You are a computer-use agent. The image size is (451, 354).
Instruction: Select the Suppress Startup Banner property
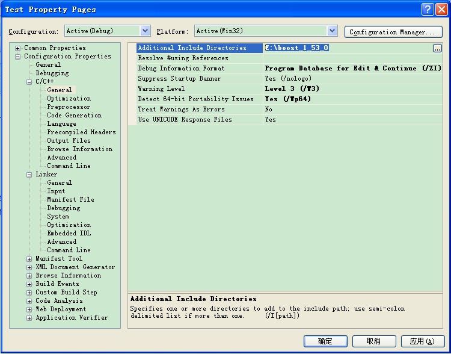coord(200,79)
